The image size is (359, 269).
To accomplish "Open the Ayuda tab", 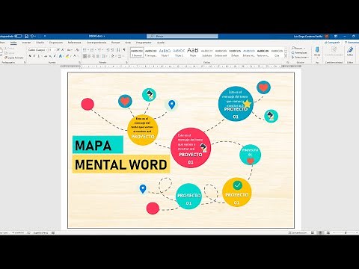I will click(x=161, y=43).
